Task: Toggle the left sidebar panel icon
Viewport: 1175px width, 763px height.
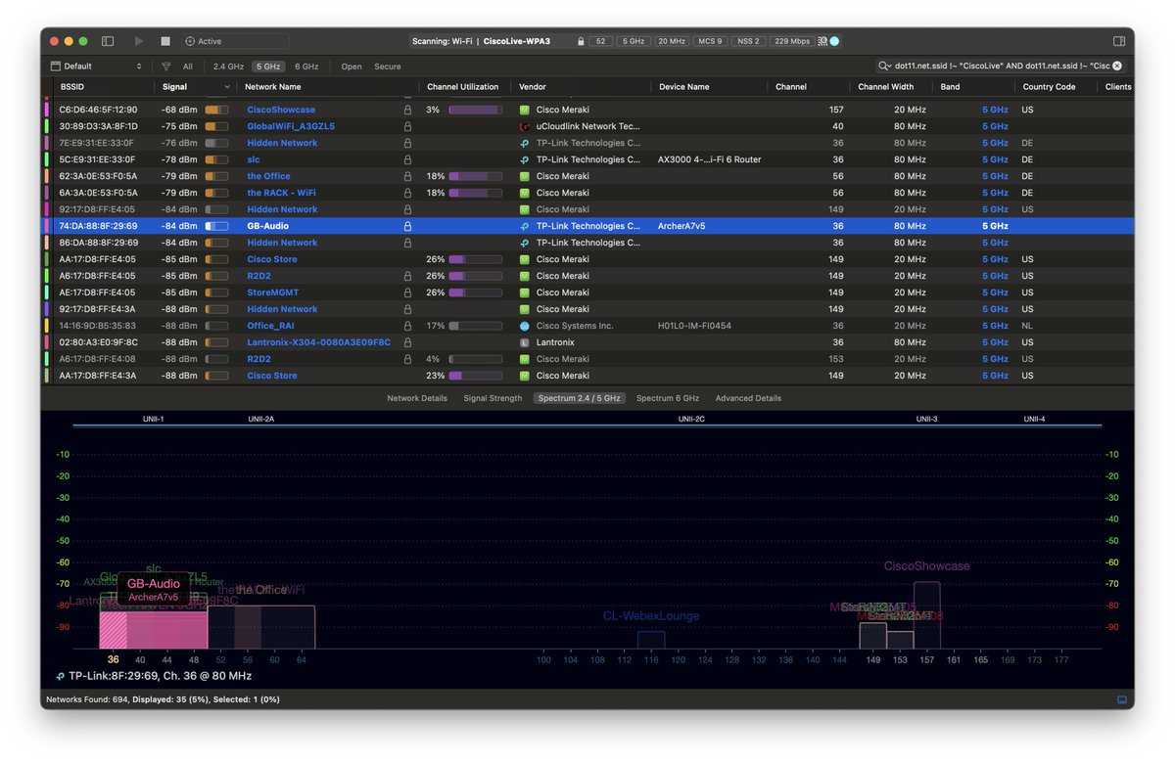Action: (x=108, y=41)
